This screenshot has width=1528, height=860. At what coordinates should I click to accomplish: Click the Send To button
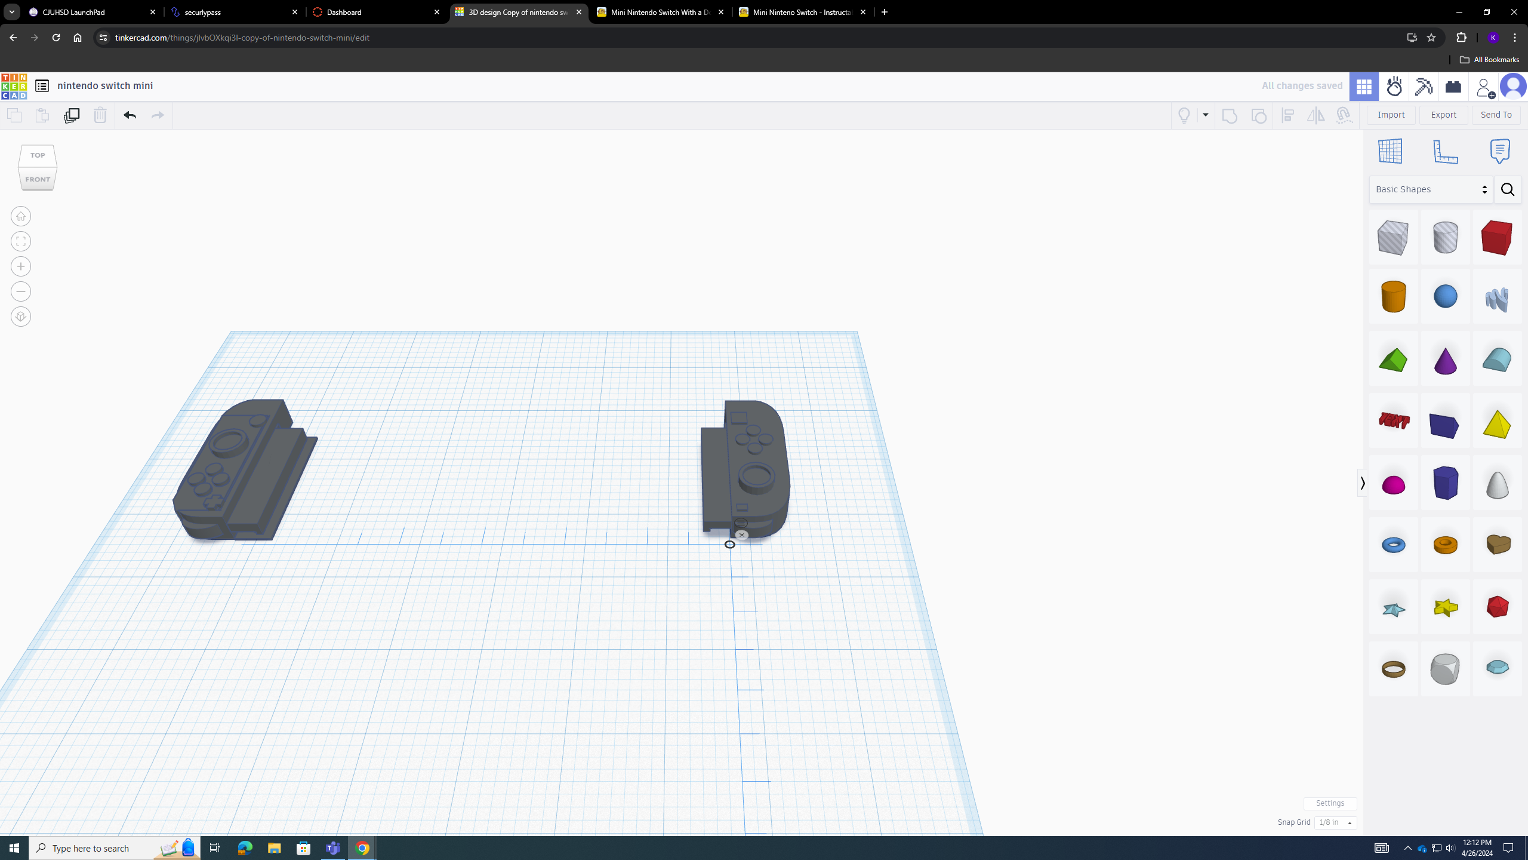click(1496, 115)
